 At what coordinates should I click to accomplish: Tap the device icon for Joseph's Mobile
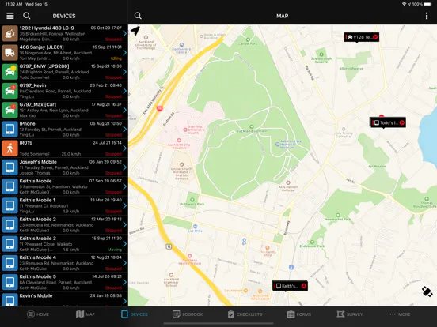click(x=9, y=167)
